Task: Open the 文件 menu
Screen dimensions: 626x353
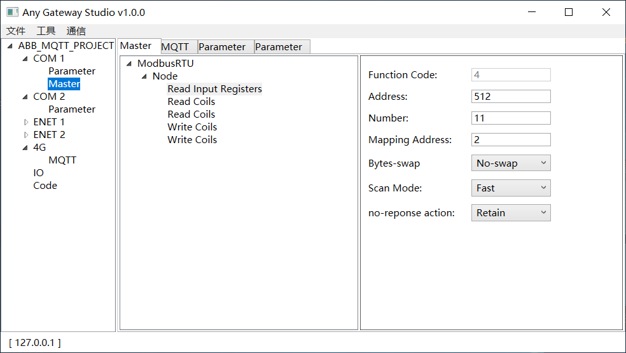Action: pos(16,31)
